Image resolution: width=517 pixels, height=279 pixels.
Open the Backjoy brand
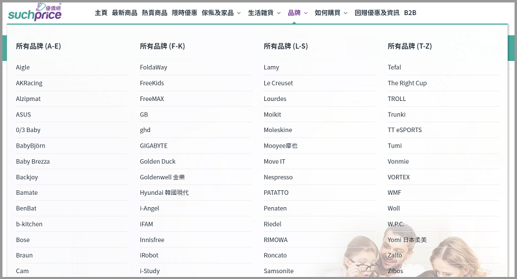tap(26, 177)
